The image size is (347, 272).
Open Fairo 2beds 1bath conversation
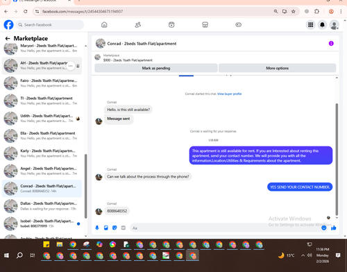click(x=42, y=83)
